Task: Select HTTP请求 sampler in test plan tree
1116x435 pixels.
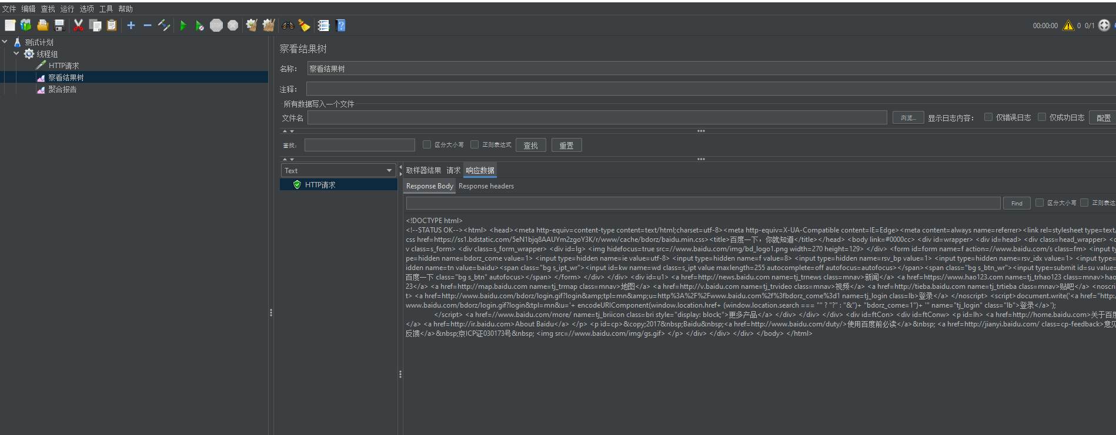Action: click(x=64, y=66)
